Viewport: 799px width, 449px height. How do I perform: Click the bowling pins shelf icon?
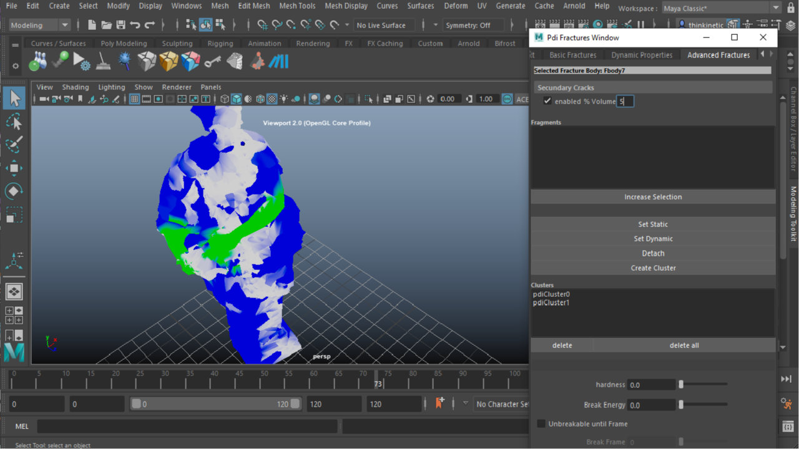37,61
